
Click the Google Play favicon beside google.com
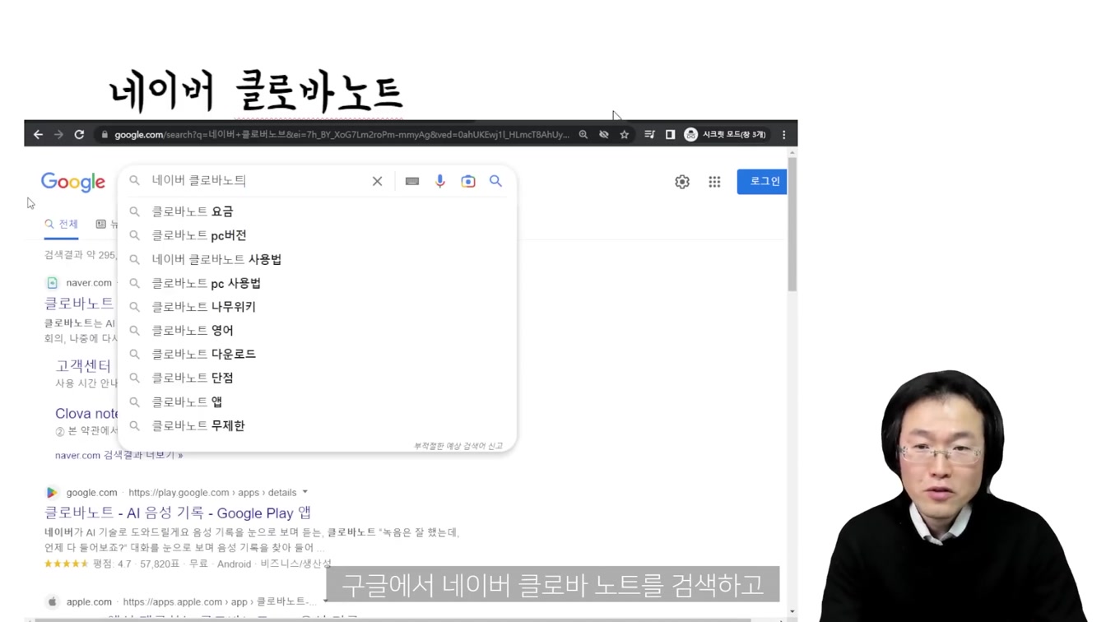pos(52,492)
